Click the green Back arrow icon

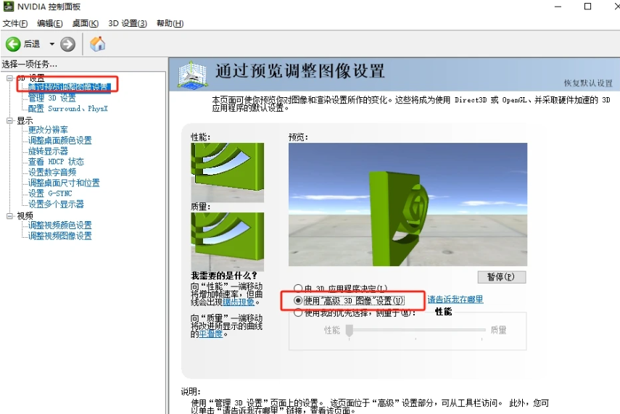[13, 44]
